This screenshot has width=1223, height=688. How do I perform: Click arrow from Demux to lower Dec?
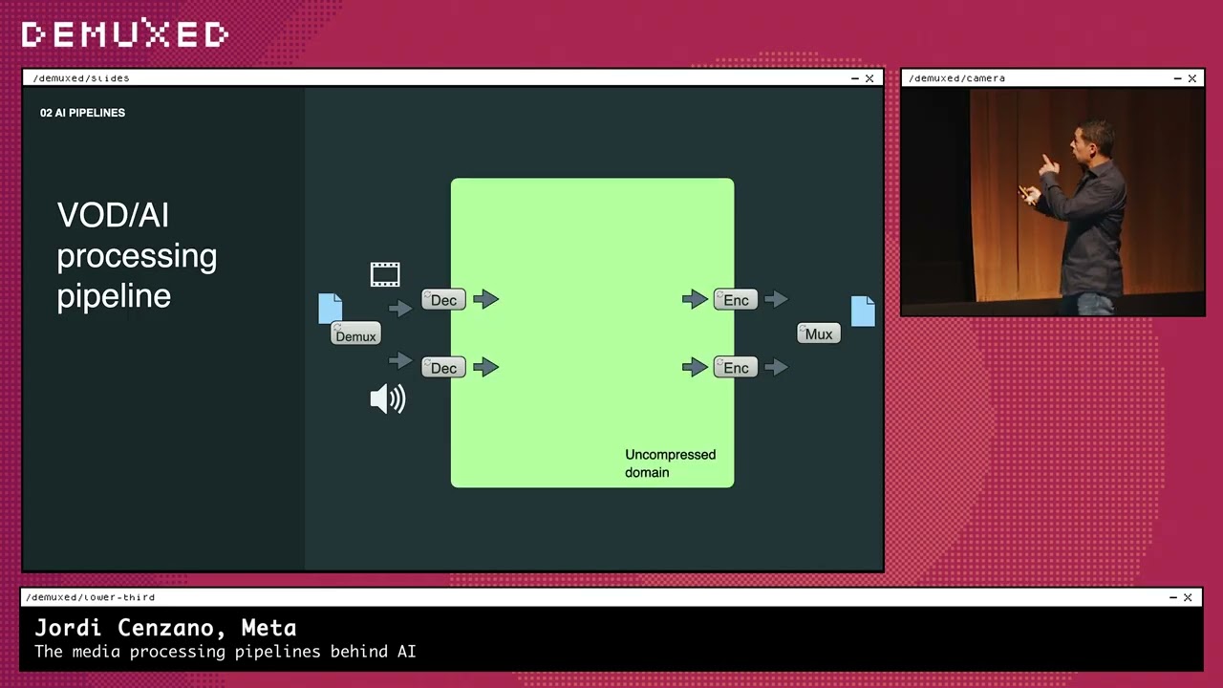(400, 360)
